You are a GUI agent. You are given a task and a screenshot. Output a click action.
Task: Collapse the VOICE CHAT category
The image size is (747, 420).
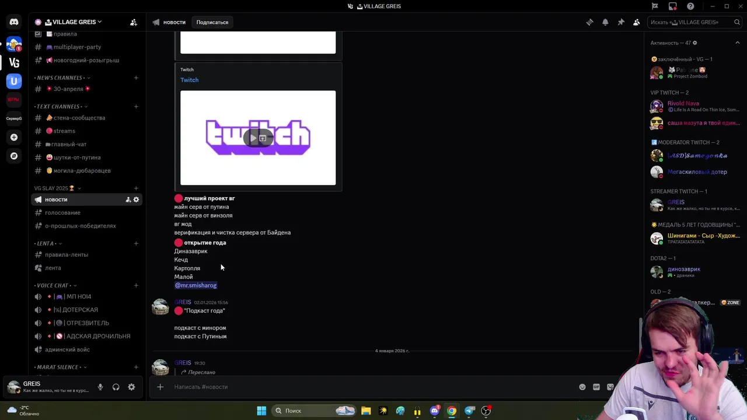[55, 285]
